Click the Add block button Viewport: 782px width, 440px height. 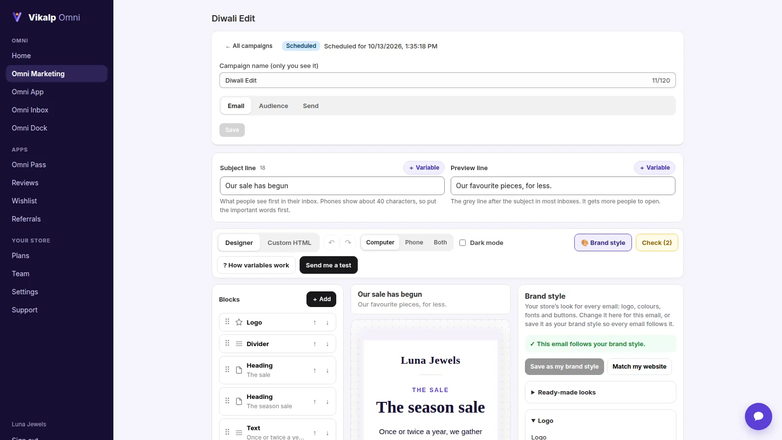(321, 299)
